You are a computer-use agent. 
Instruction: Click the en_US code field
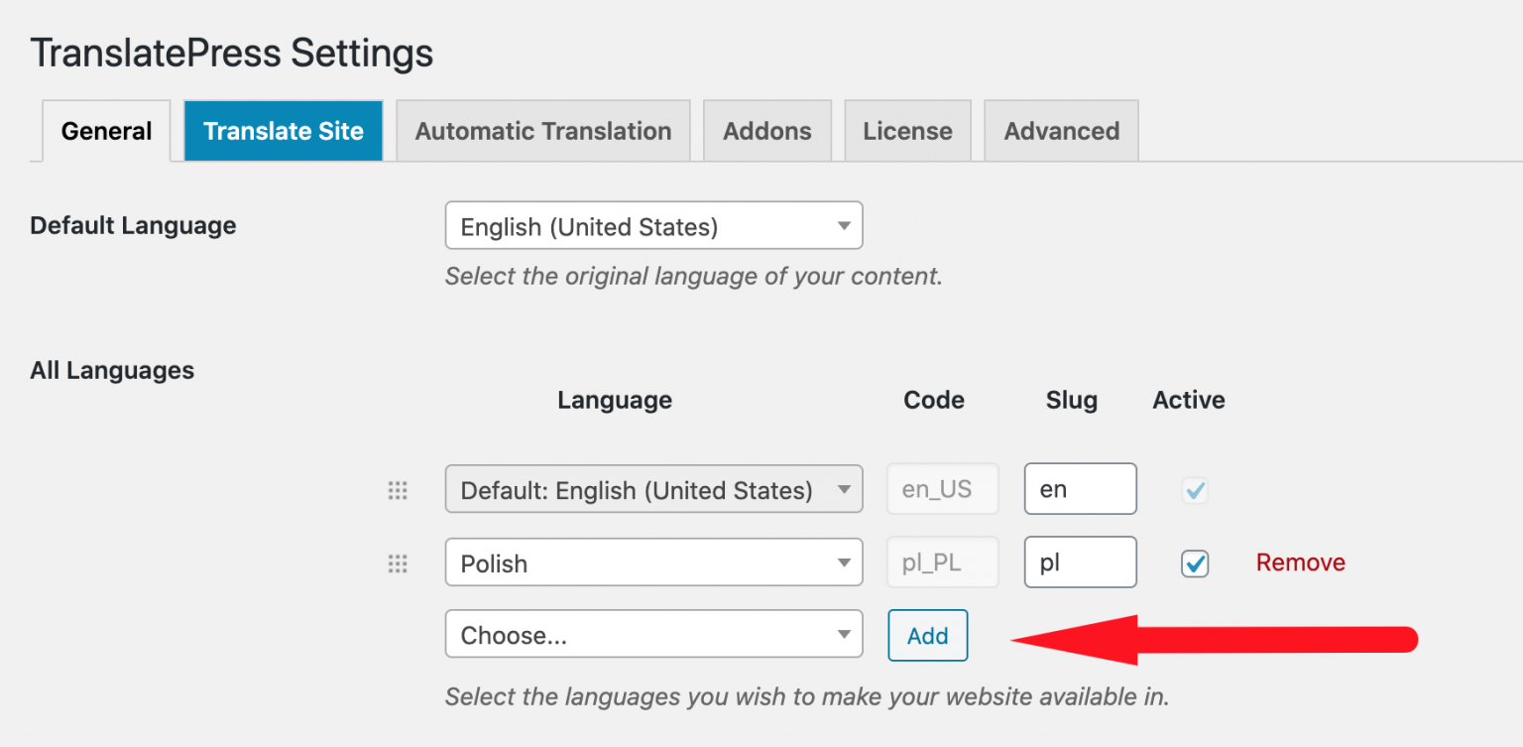pos(942,488)
